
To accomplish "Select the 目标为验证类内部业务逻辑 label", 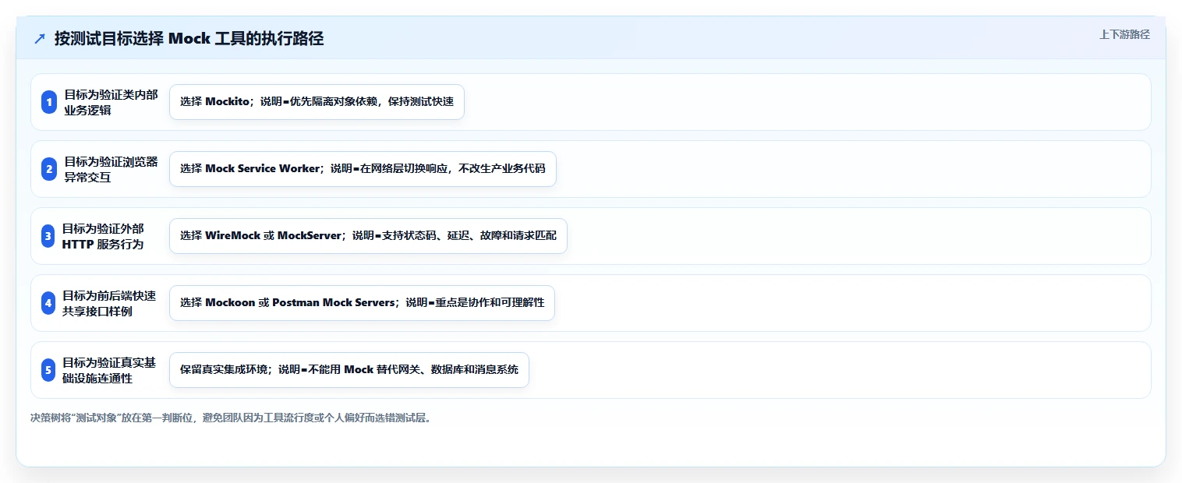I will coord(111,102).
